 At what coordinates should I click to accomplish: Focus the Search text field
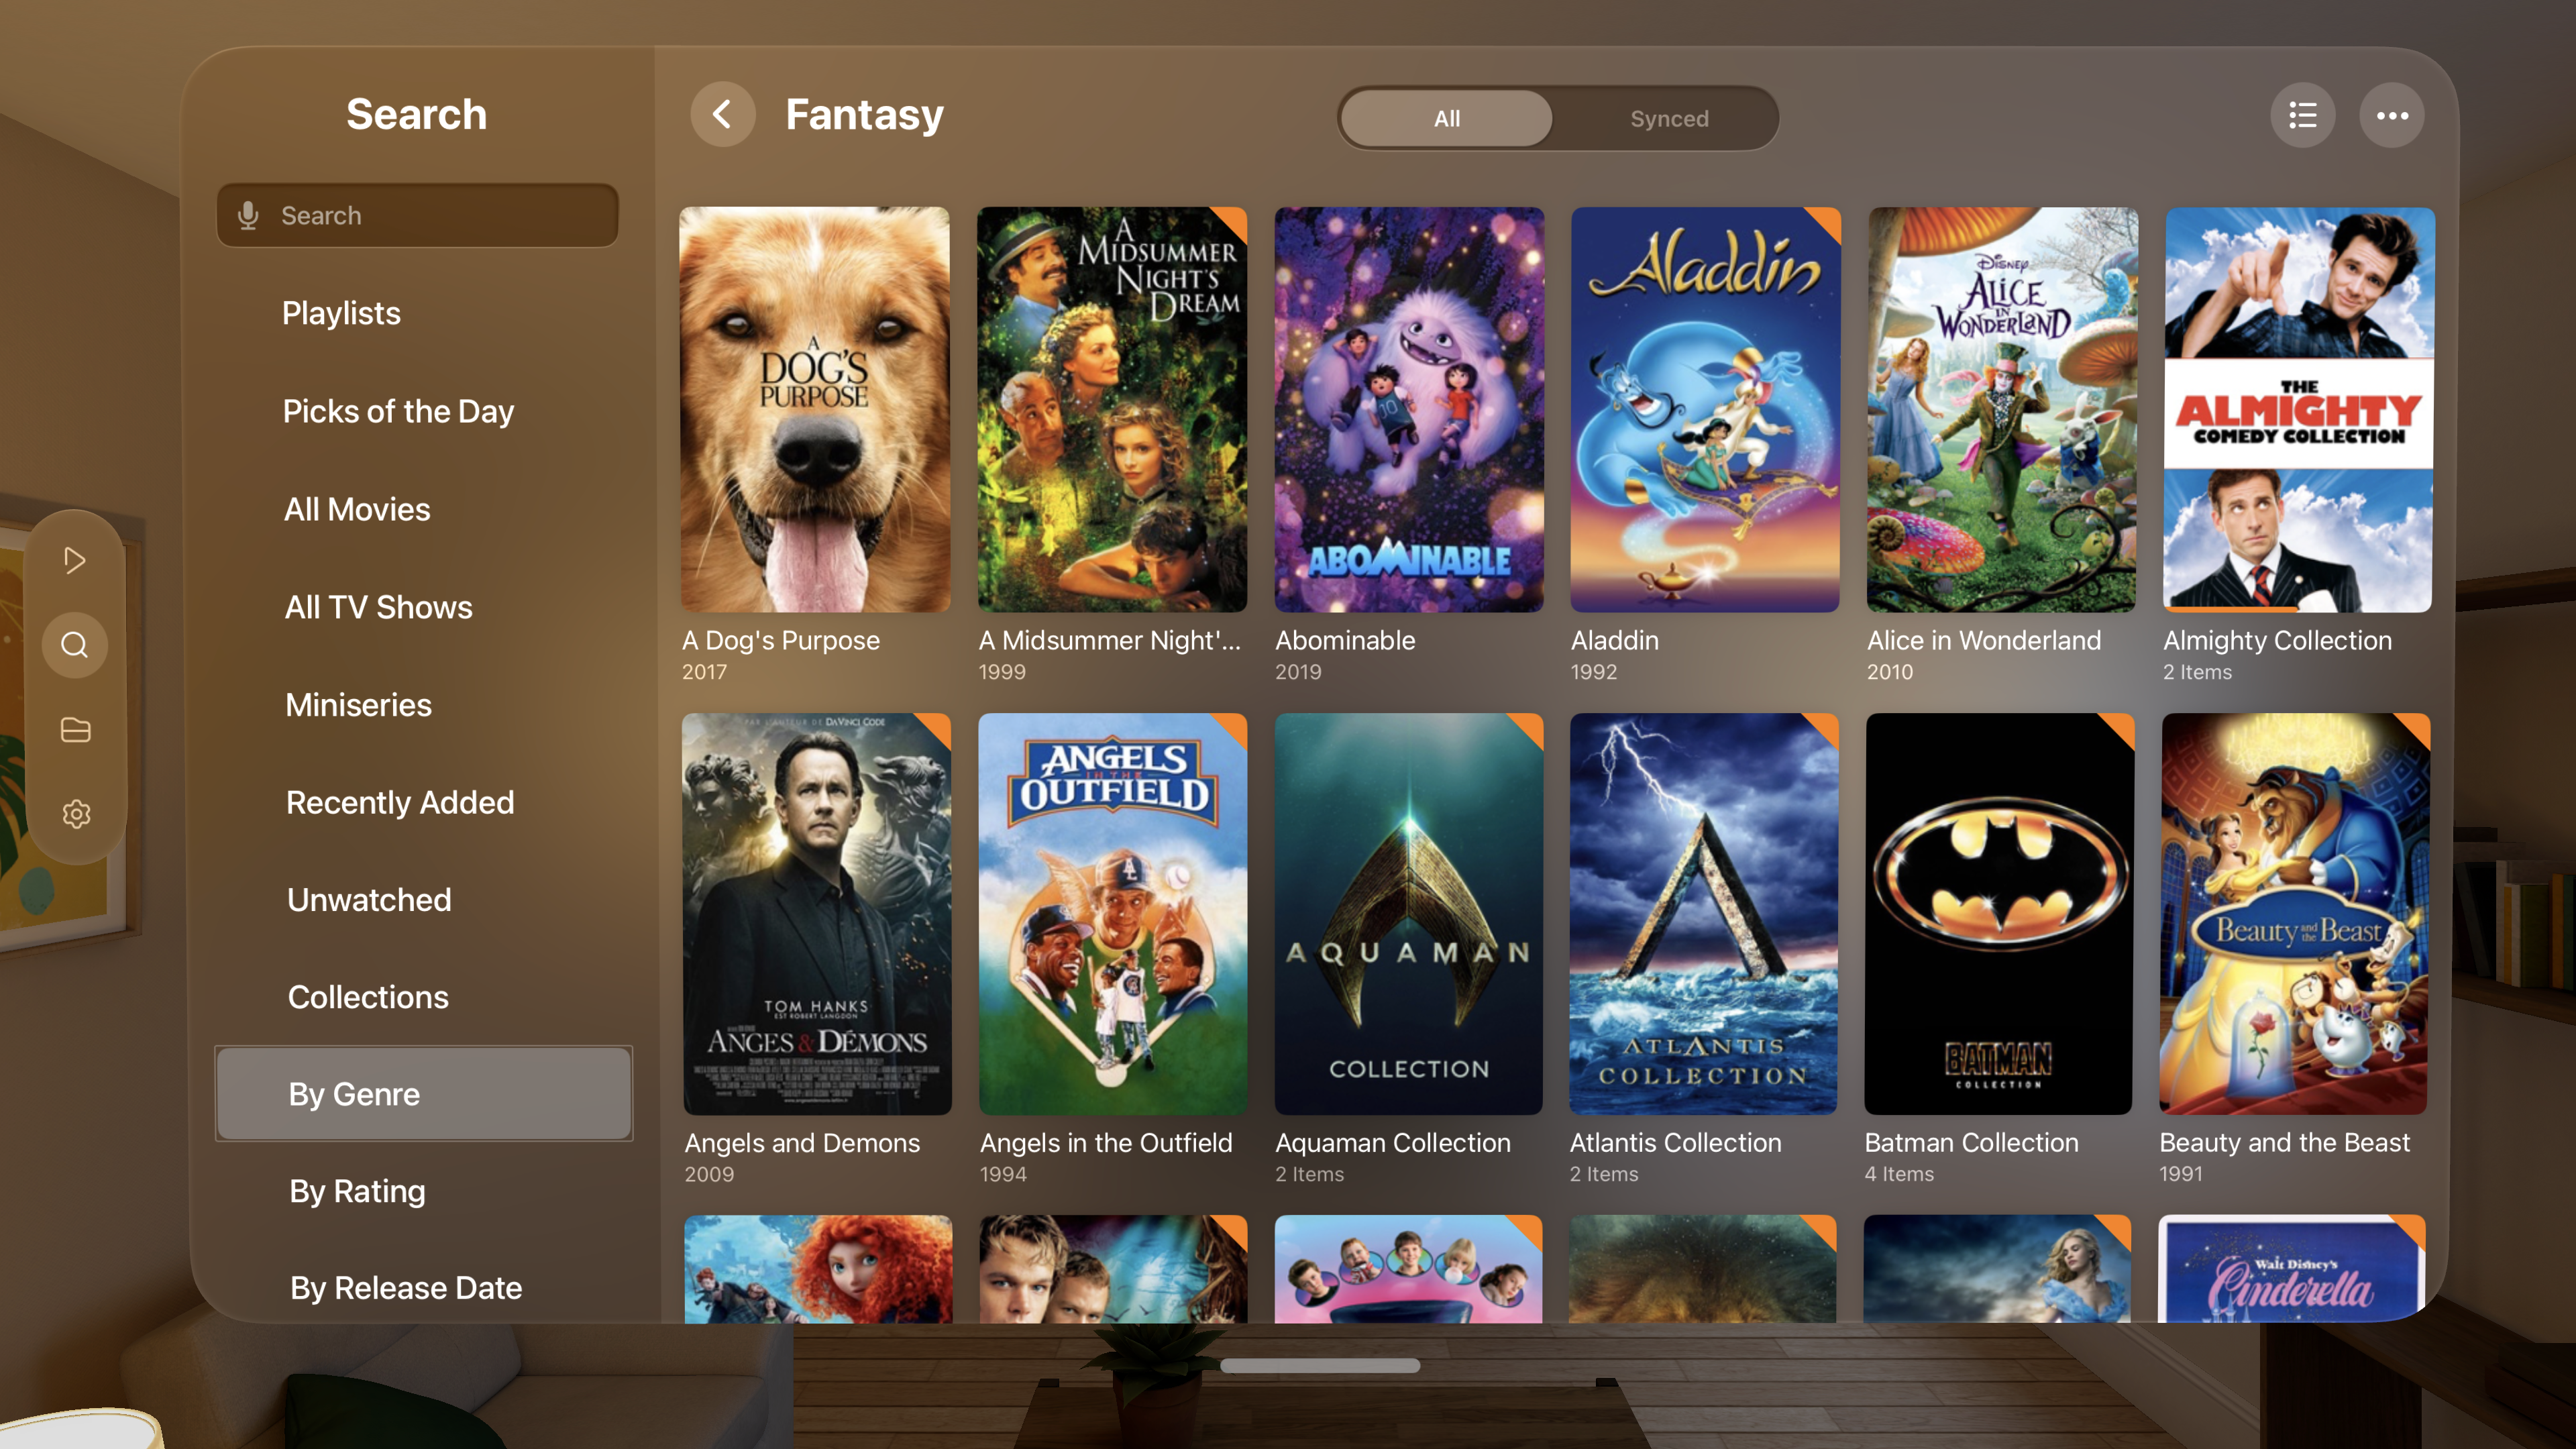click(418, 215)
